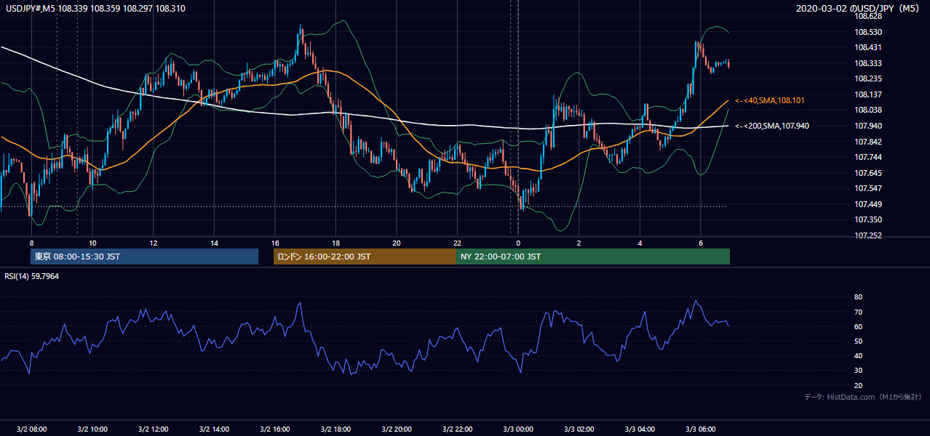This screenshot has width=930, height=436.
Task: Click RSI scale value 60
Action: pos(859,326)
